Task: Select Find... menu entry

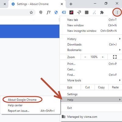Action: click(x=91, y=75)
